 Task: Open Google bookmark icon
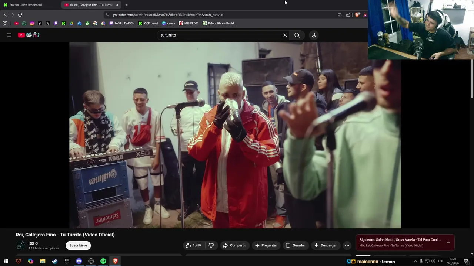pos(95,23)
